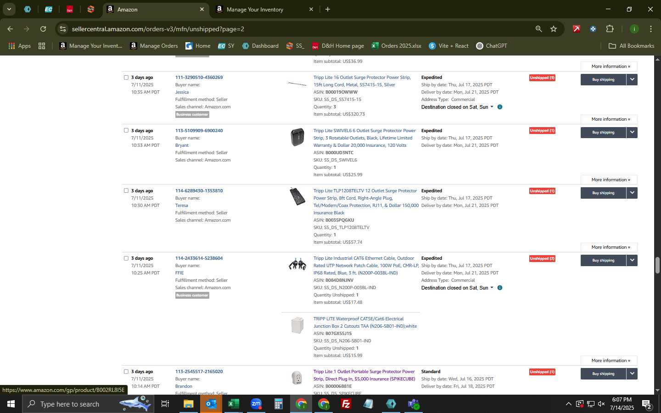This screenshot has height=413, width=661.
Task: Open a new browser tab with plus icon
Action: tap(327, 9)
